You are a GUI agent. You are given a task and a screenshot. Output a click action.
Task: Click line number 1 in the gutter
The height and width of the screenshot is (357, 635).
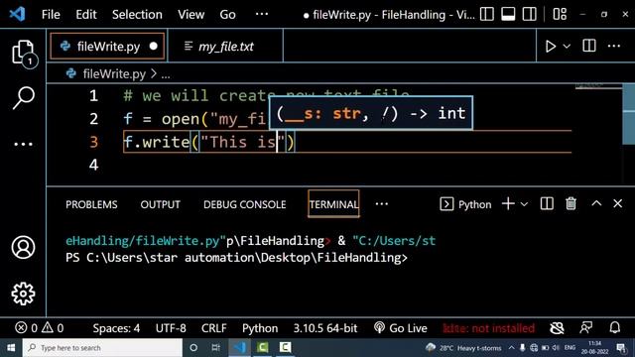pos(93,96)
